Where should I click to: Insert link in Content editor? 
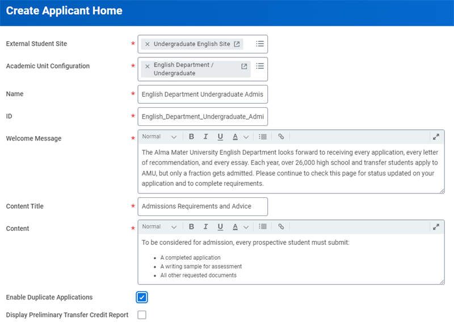tap(281, 227)
